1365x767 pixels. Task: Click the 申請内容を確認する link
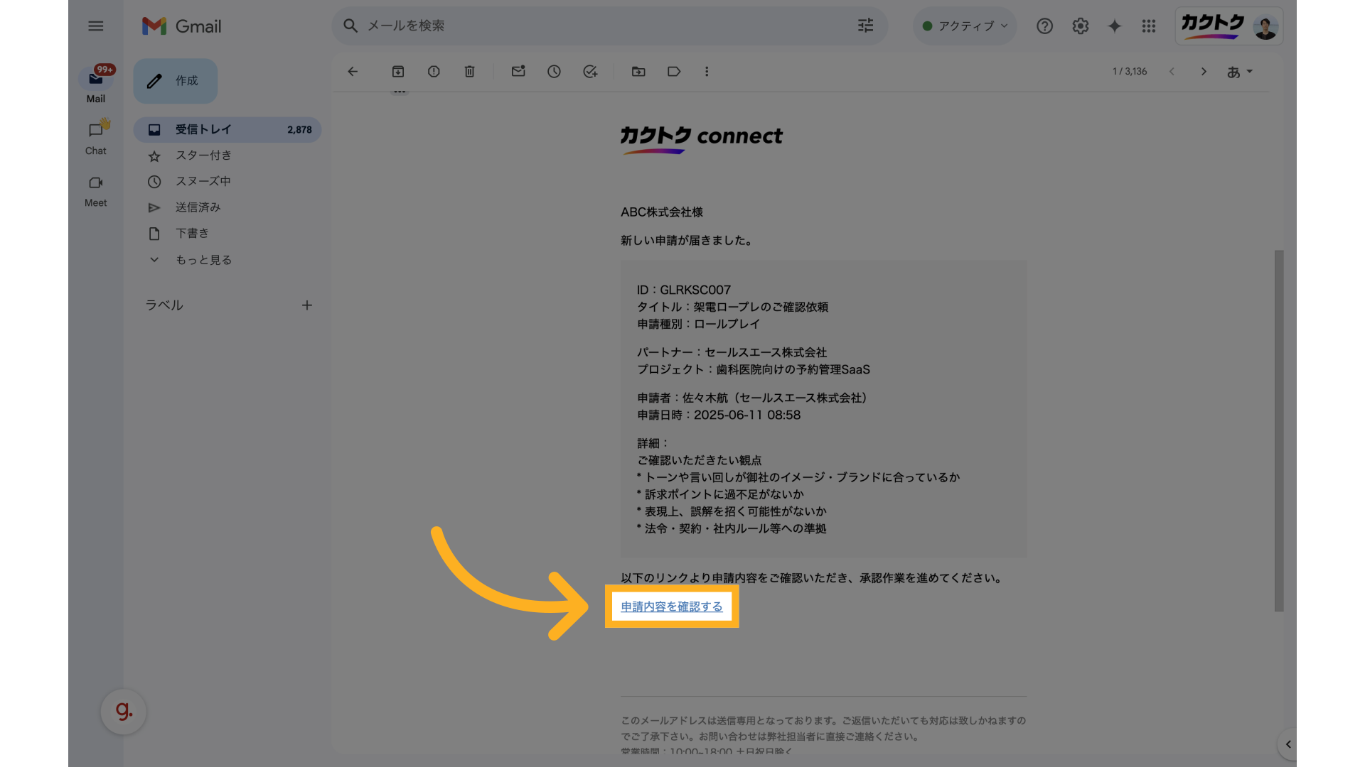point(671,606)
